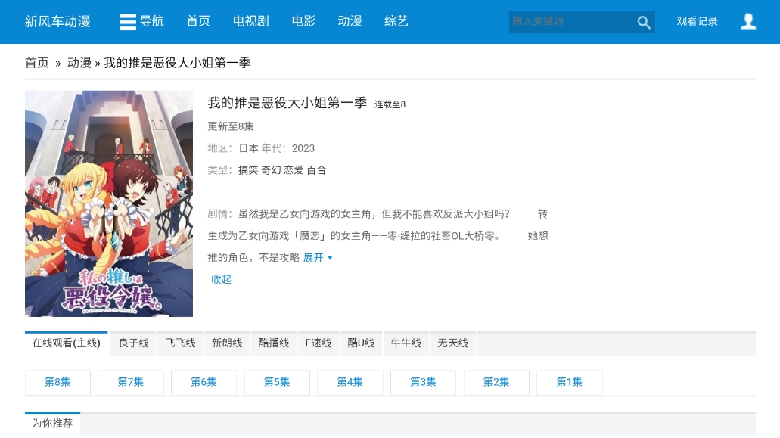Open the 无天线 playback line tab
This screenshot has height=438, width=780.
click(452, 343)
